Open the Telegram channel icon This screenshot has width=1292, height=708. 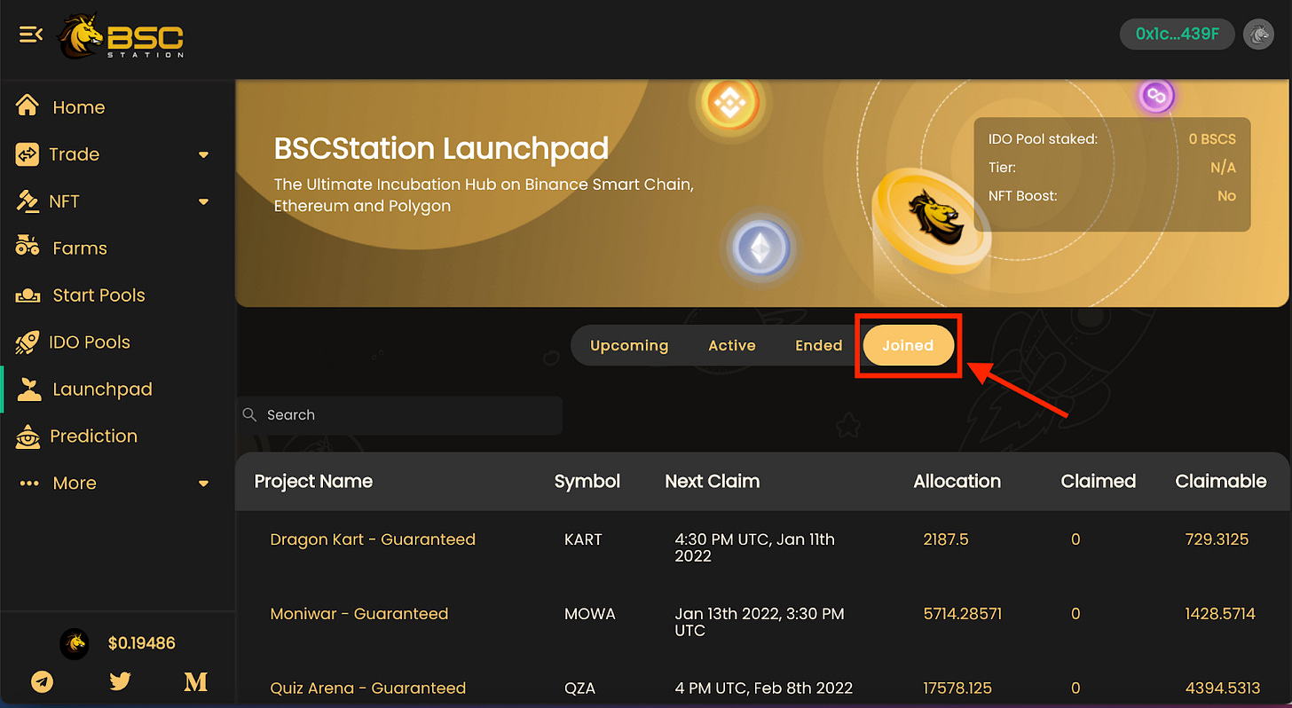point(42,681)
